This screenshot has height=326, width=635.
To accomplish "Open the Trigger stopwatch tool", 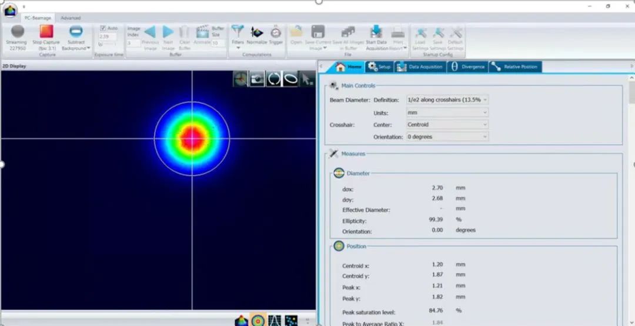I will click(276, 33).
